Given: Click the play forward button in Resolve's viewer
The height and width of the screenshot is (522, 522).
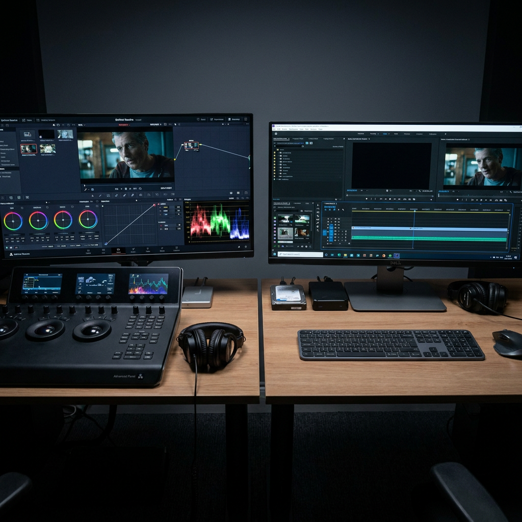Looking at the screenshot, I should click(130, 189).
